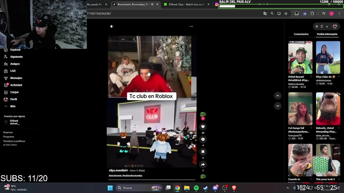Expand the Más menu in the sidebar
The image size is (344, 193).
[x=10, y=106]
